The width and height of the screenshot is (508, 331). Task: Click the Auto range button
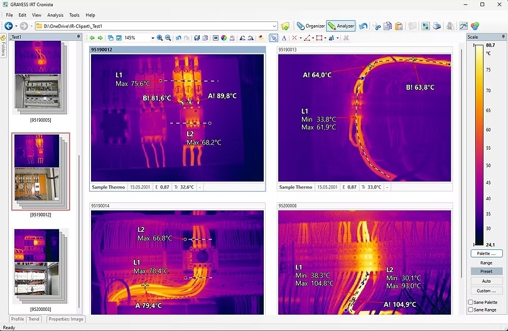click(x=486, y=281)
